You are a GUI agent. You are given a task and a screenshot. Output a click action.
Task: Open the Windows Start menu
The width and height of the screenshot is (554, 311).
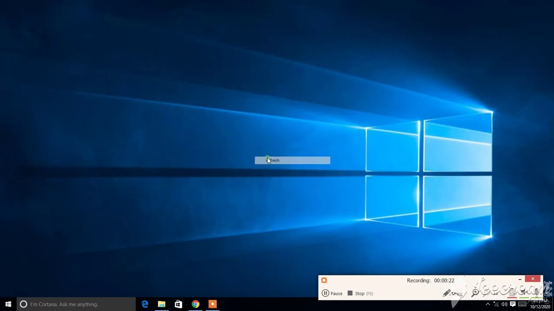point(8,304)
